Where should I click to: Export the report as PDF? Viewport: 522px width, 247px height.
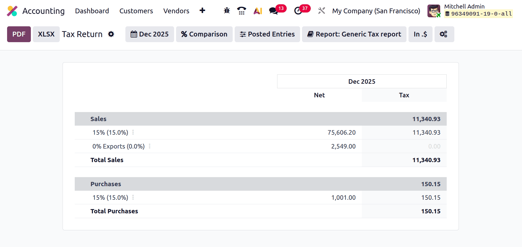(19, 34)
